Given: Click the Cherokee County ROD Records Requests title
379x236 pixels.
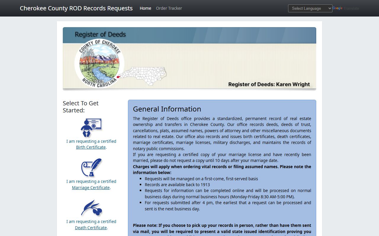Looking at the screenshot, I should (x=76, y=8).
